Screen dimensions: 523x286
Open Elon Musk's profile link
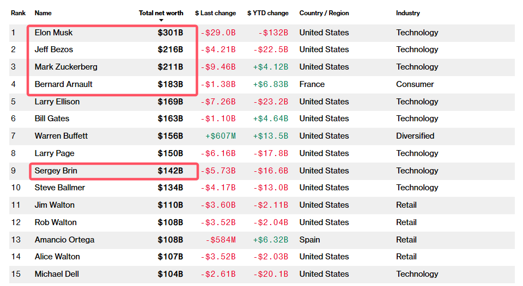coord(53,33)
